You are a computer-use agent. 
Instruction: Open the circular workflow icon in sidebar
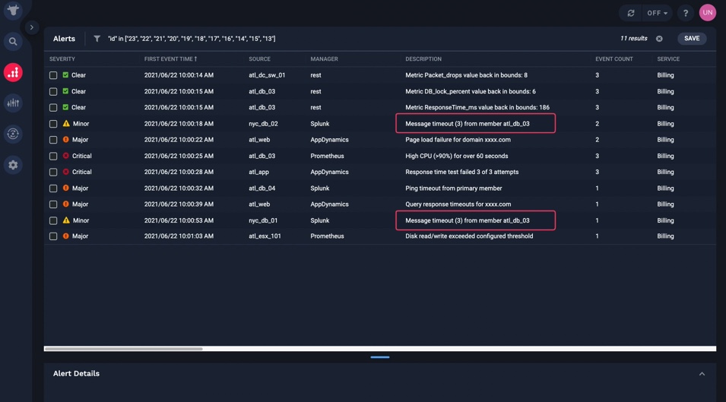pyautogui.click(x=13, y=134)
